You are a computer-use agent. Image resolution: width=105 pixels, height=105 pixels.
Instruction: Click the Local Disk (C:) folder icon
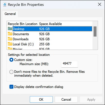click(x=10, y=44)
